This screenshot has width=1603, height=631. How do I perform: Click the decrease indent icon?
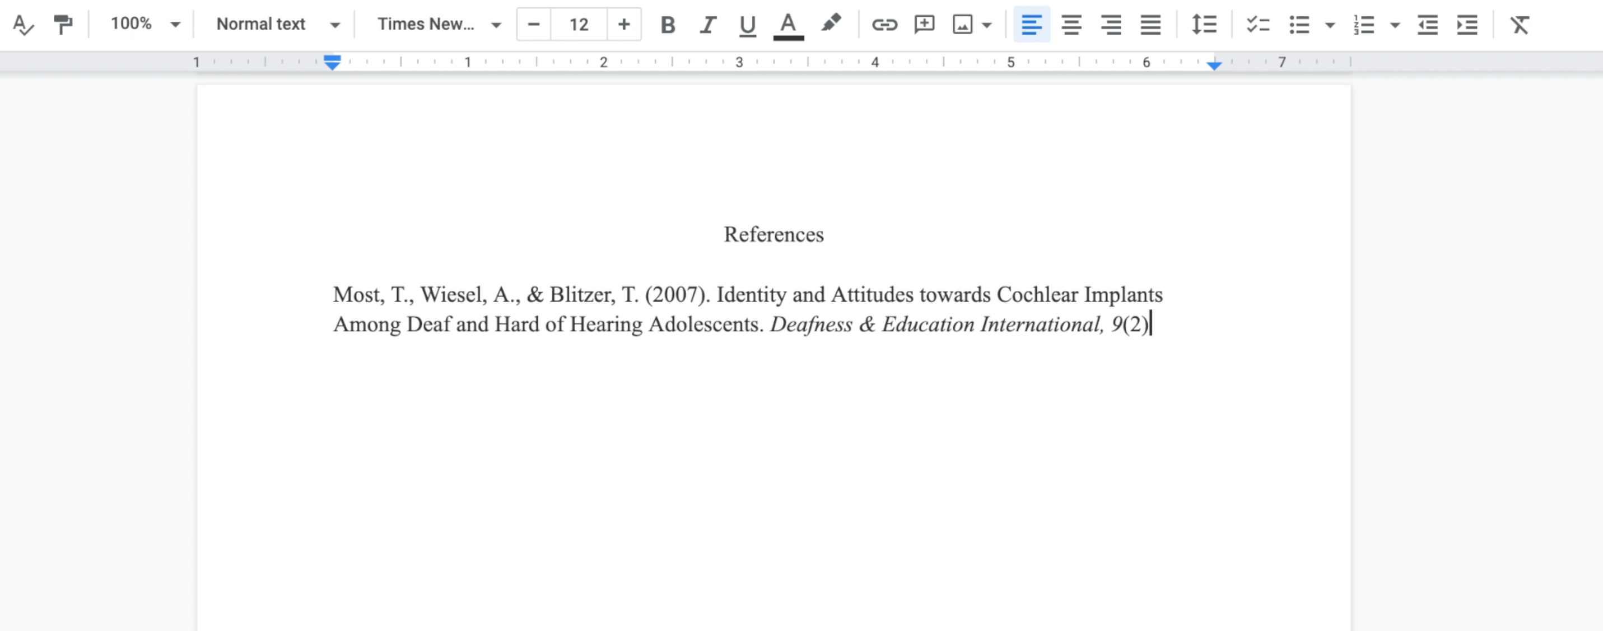click(1428, 25)
